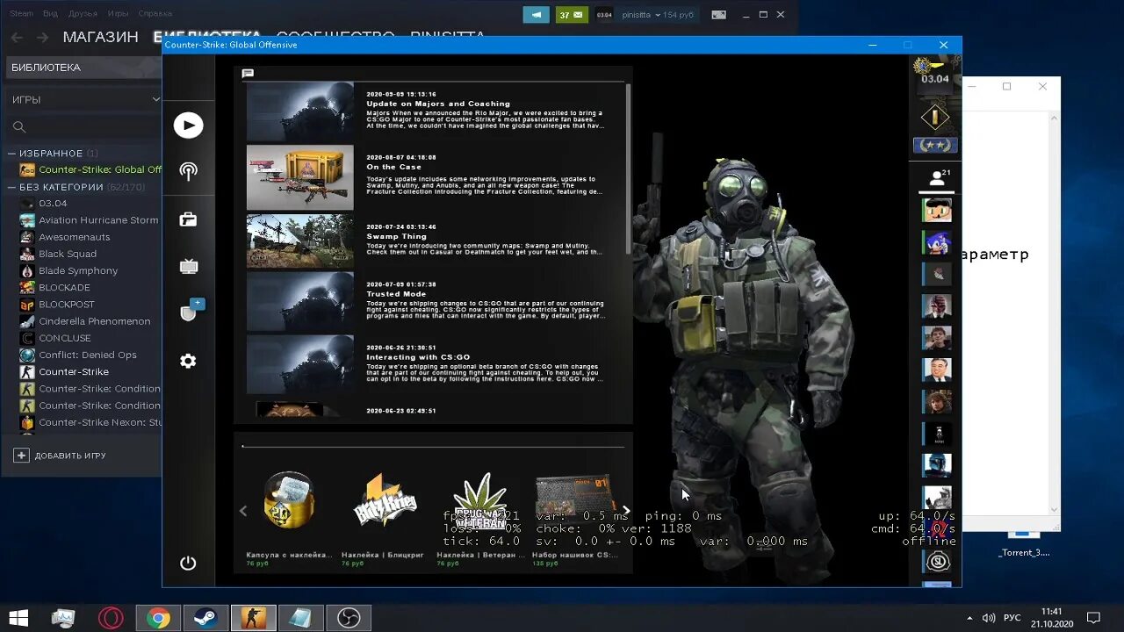The width and height of the screenshot is (1124, 632).
Task: Open the Watch TV icon in CS:GO
Action: (188, 266)
